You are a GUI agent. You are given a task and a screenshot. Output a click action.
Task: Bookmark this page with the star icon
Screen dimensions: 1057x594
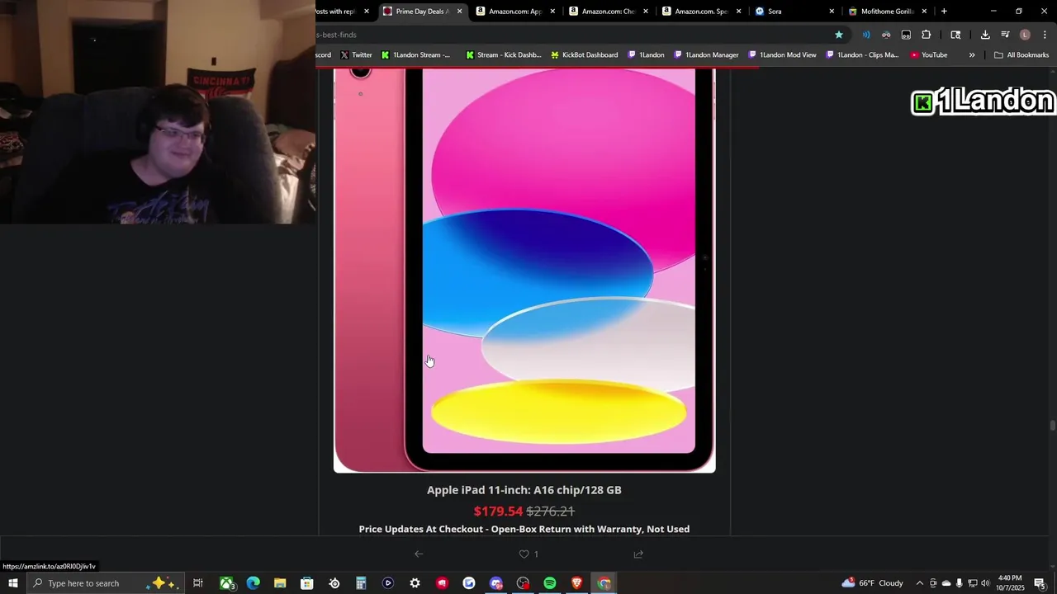(839, 35)
